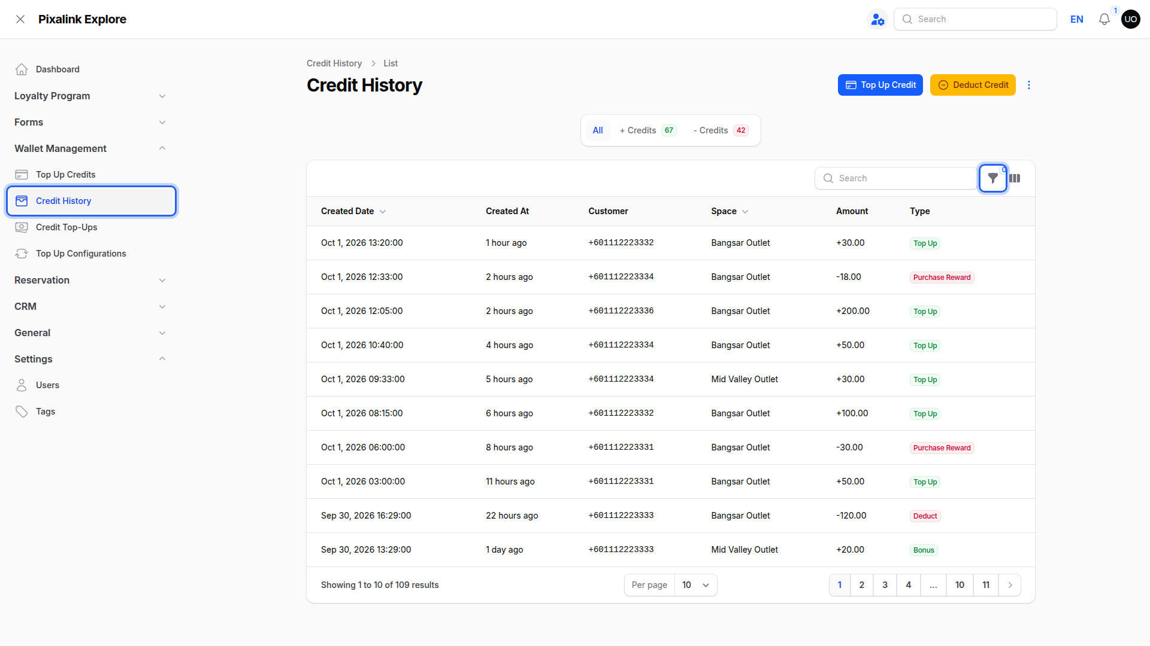Click the Amount column header
Image resolution: width=1150 pixels, height=646 pixels.
(x=852, y=211)
